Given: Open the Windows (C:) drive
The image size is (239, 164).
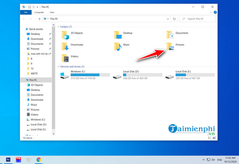Looking at the screenshot, I should 85,75.
